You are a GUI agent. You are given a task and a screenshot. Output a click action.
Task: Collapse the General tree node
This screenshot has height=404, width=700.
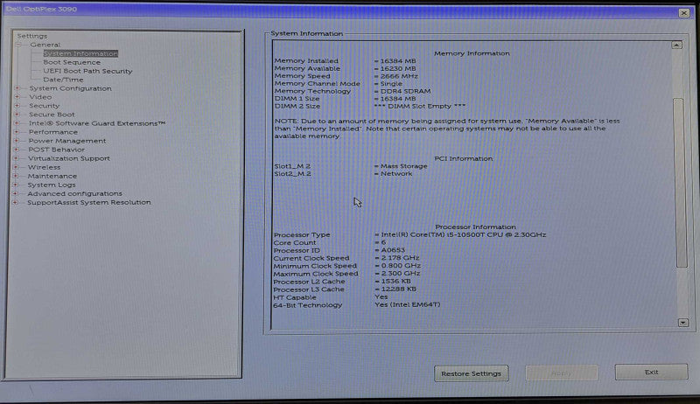pyautogui.click(x=18, y=45)
